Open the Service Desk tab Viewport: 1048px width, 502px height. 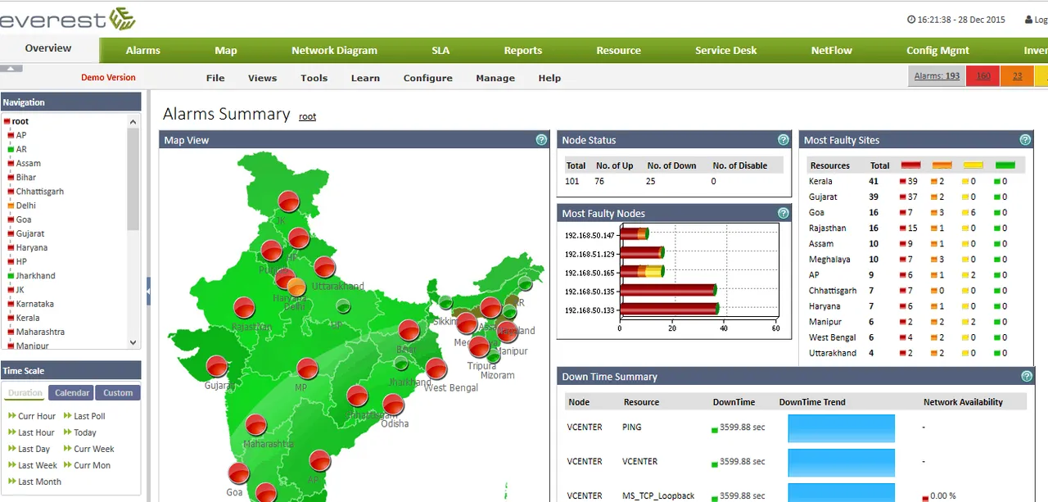[725, 50]
